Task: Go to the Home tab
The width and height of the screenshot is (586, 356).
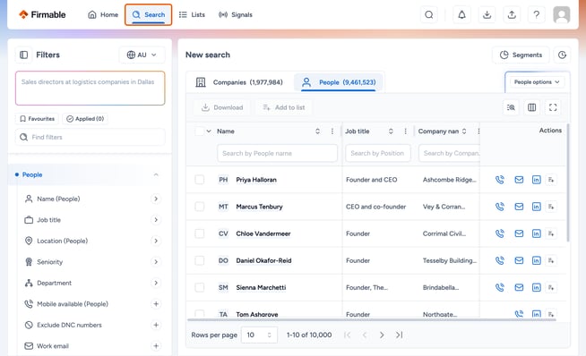Action: pyautogui.click(x=103, y=14)
